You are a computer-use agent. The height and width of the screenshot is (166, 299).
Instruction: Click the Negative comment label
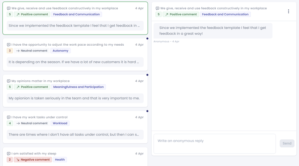[x=33, y=159]
